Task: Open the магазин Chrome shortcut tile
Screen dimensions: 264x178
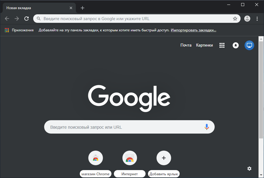Action: [96, 158]
